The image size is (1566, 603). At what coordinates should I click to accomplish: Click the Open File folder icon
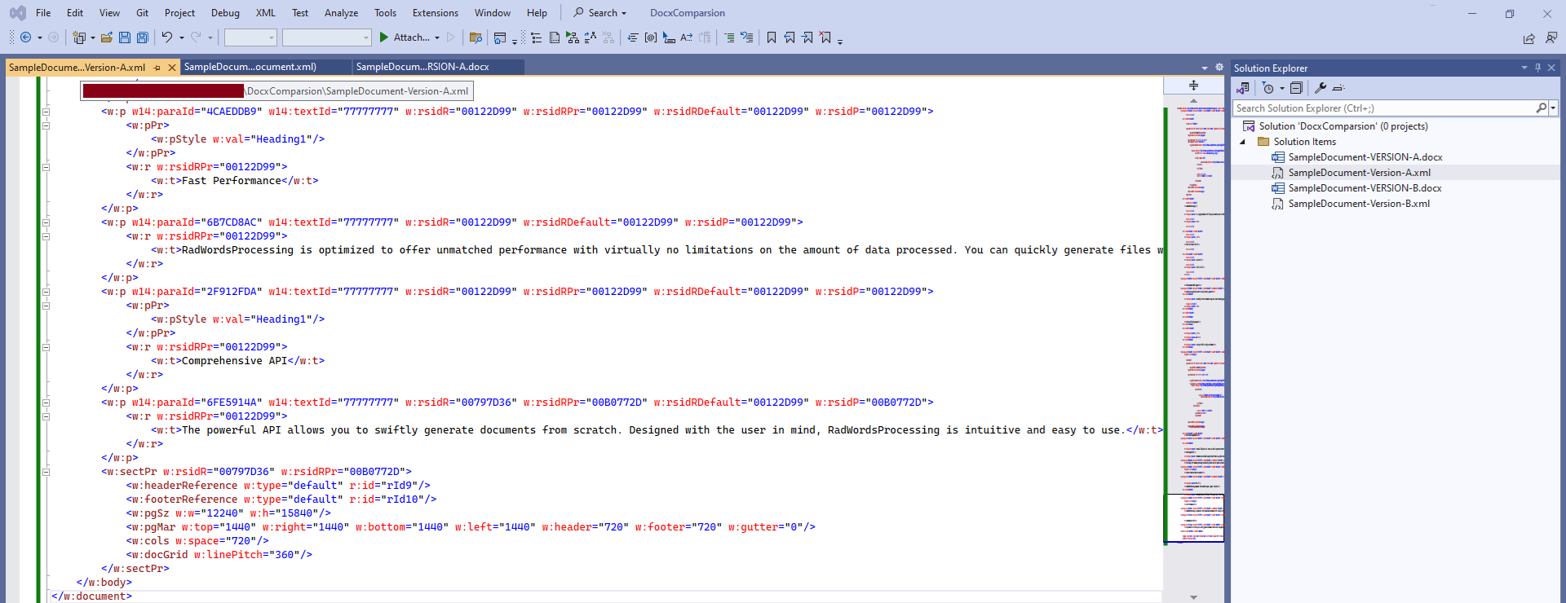(107, 37)
